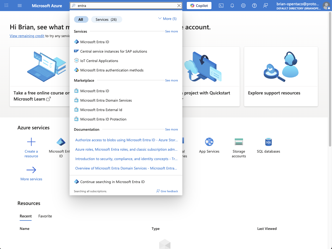The height and width of the screenshot is (249, 332).
Task: Open Authorize access to blobs documentation link
Action: (126, 140)
